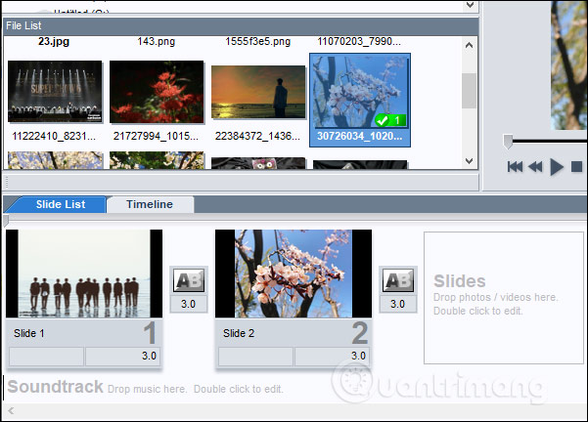
Task: Switch to the Timeline tab
Action: pyautogui.click(x=150, y=204)
